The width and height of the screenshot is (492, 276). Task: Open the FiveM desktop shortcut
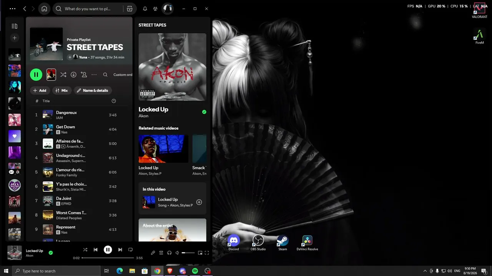(479, 37)
